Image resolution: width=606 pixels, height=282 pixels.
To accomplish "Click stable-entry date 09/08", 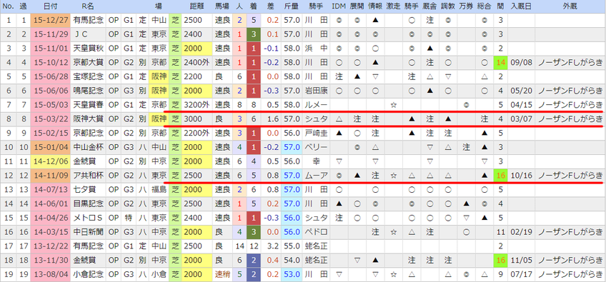I will (x=520, y=63).
